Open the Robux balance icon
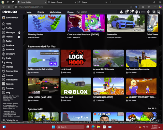 pyautogui.click(x=137, y=12)
